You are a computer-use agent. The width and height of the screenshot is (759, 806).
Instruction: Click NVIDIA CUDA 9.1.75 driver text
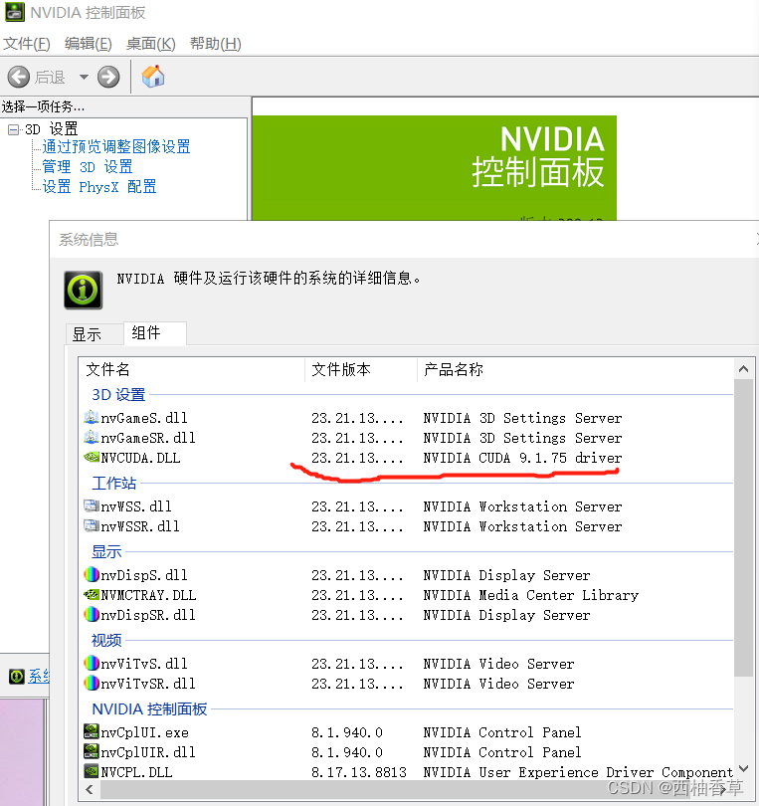click(522, 458)
